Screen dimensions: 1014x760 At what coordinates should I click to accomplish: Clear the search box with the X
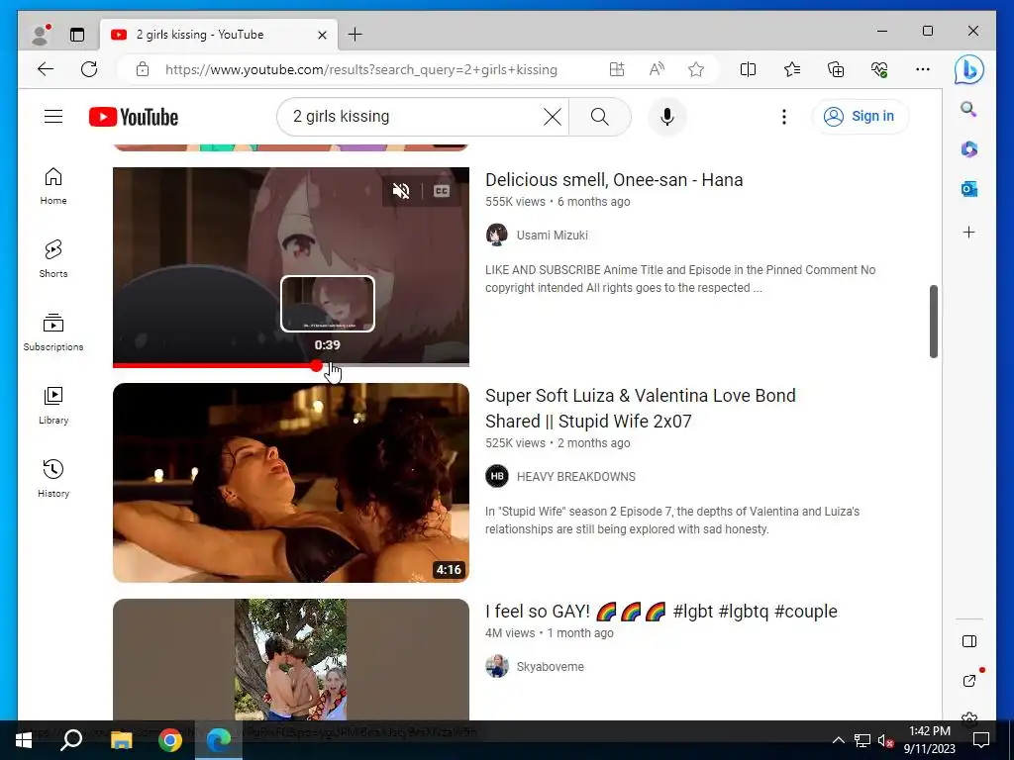click(x=553, y=117)
